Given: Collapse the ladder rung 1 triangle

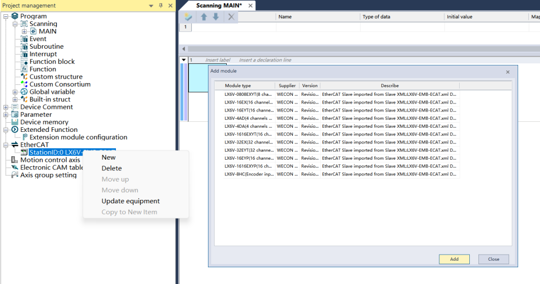Looking at the screenshot, I should point(184,60).
